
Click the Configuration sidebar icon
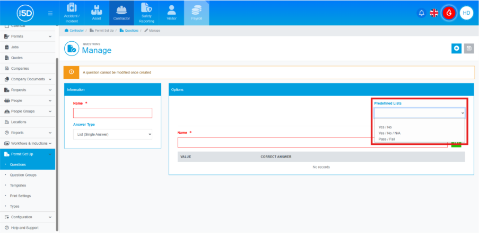(7, 217)
